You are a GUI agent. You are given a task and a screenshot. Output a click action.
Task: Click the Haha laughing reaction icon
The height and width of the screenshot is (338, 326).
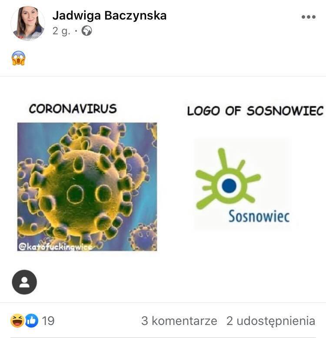[17, 321]
